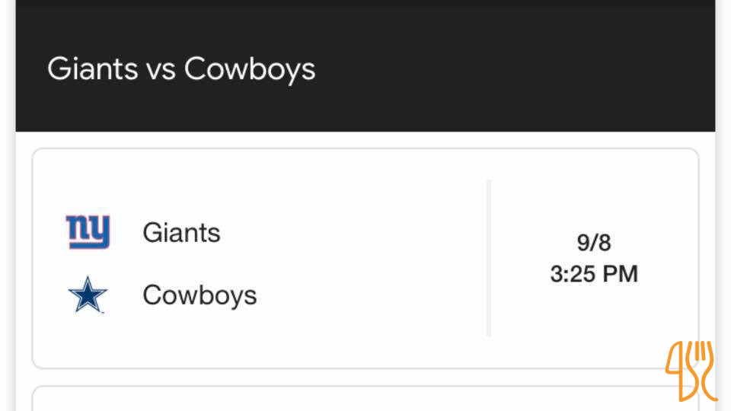Click the blank space between Cowboys name and divider
731x411 pixels.
pos(373,295)
